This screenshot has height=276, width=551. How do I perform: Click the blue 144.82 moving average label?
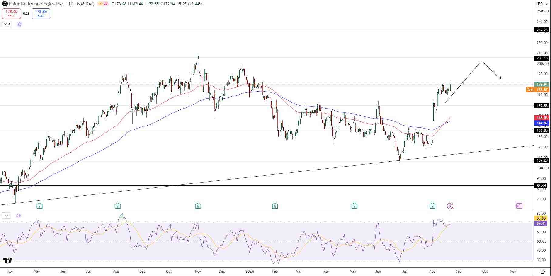tap(542, 123)
